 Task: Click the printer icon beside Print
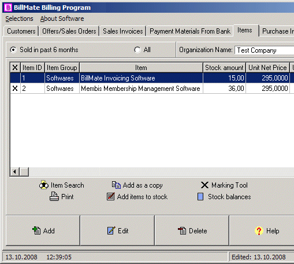[54, 197]
